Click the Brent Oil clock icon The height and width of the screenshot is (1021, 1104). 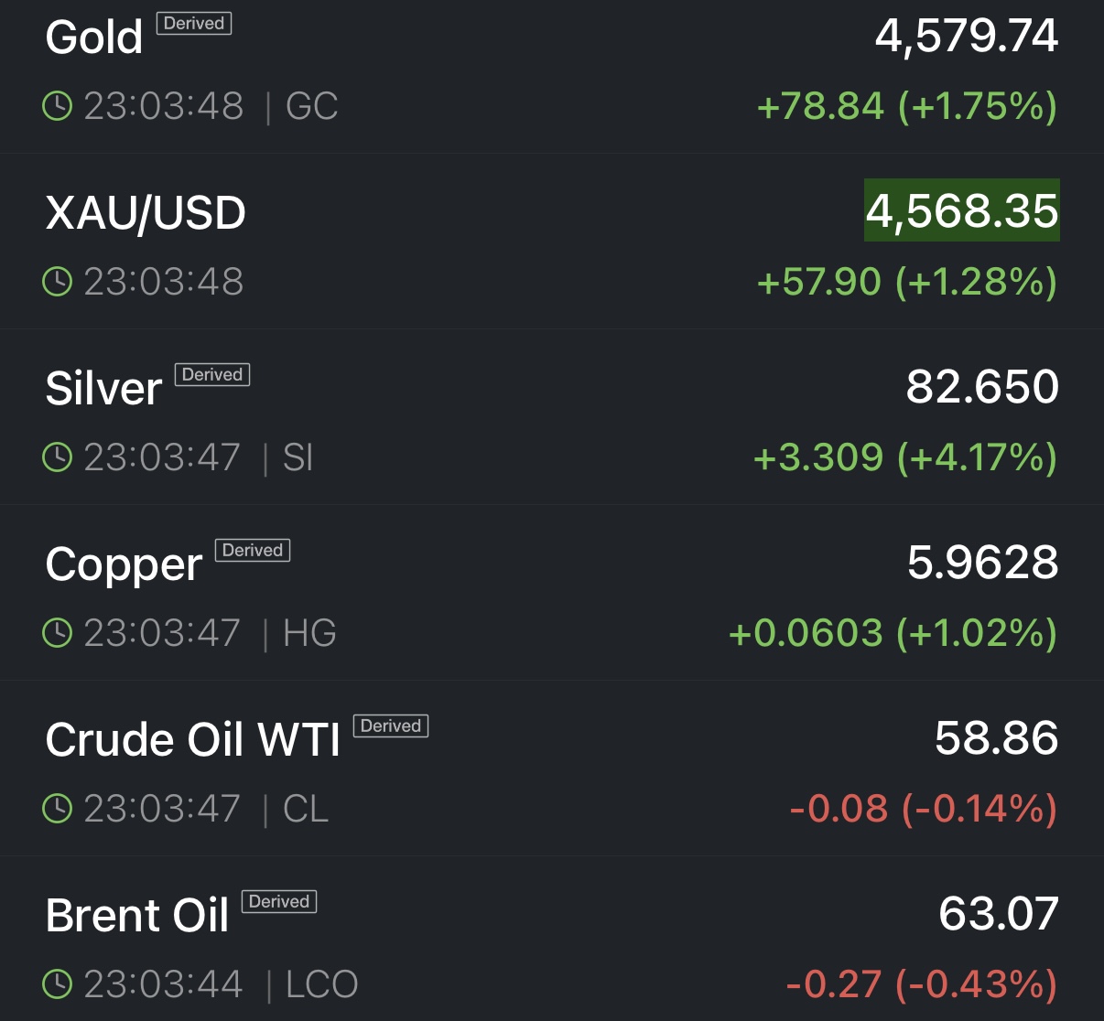(x=57, y=984)
